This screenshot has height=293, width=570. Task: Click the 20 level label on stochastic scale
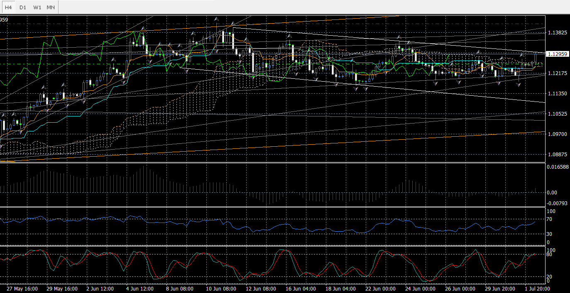click(548, 276)
